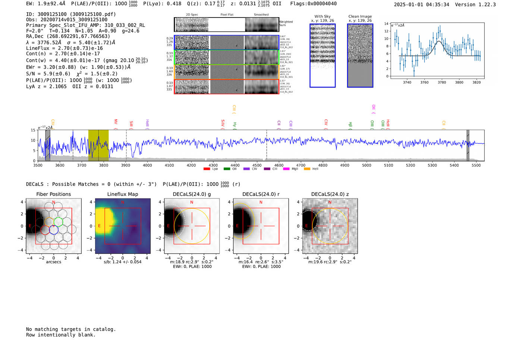Click the With Sky cutout image
This screenshot has height=355, width=522.
[x=323, y=56]
